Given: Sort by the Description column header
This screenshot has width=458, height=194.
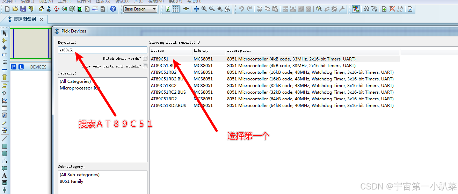Looking at the screenshot, I should (313, 51).
